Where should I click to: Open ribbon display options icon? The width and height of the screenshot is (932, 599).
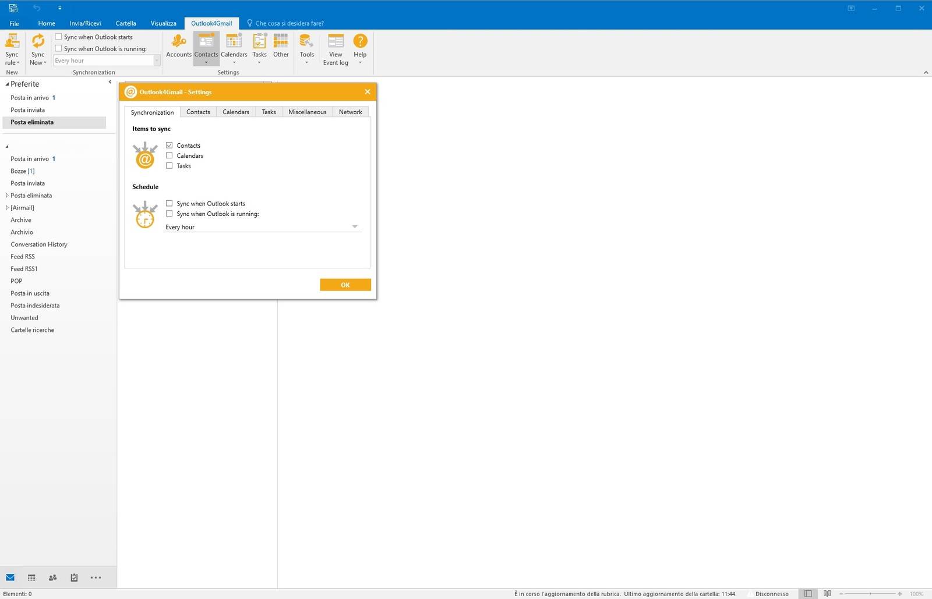(x=851, y=8)
